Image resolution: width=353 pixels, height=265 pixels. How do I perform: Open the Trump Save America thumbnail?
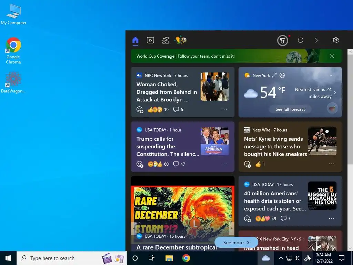(x=215, y=141)
